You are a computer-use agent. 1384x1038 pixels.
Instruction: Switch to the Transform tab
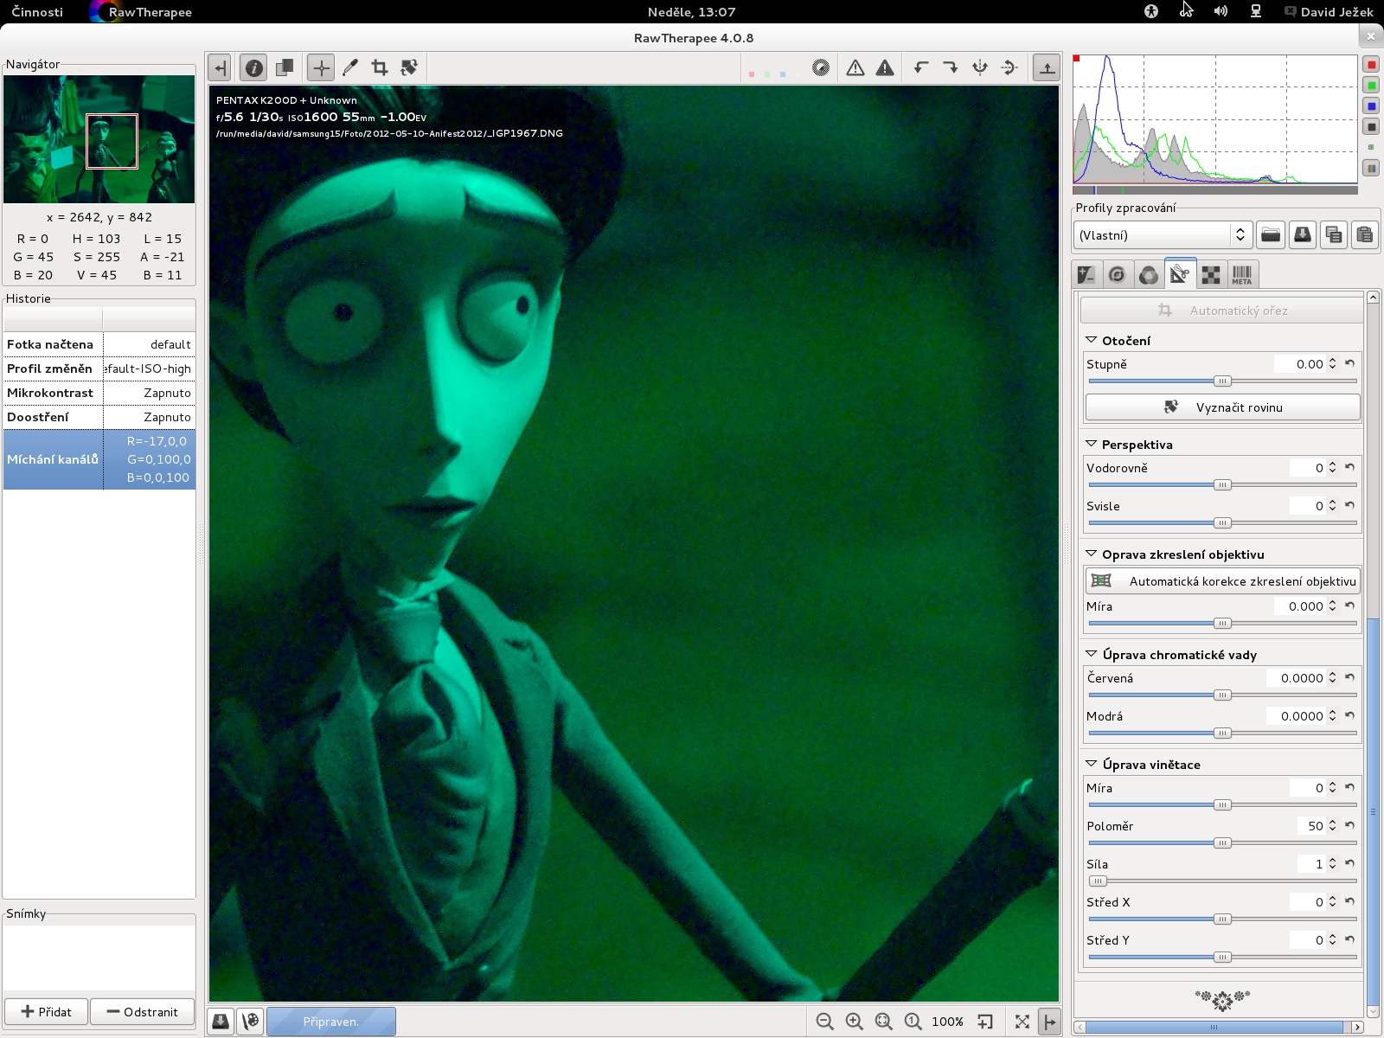coord(1180,273)
